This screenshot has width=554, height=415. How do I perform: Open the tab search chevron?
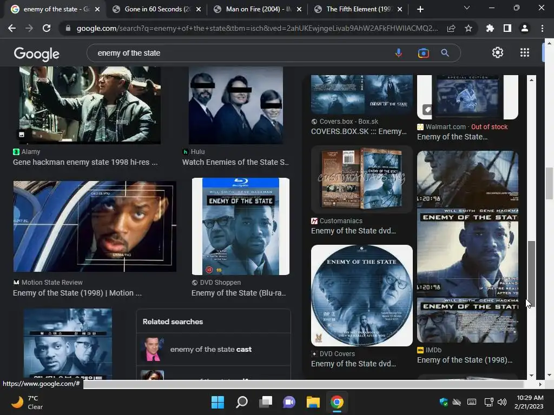467,8
